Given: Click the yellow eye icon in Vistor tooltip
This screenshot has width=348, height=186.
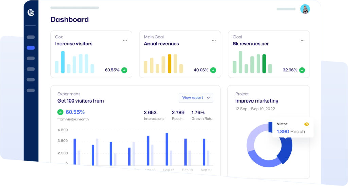Looking at the screenshot, I should [x=307, y=124].
